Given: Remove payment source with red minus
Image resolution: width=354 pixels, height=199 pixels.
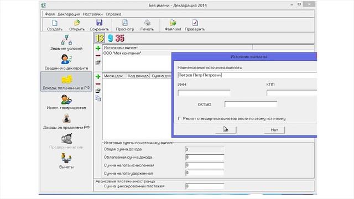Looking at the screenshot, I should tap(98, 55).
